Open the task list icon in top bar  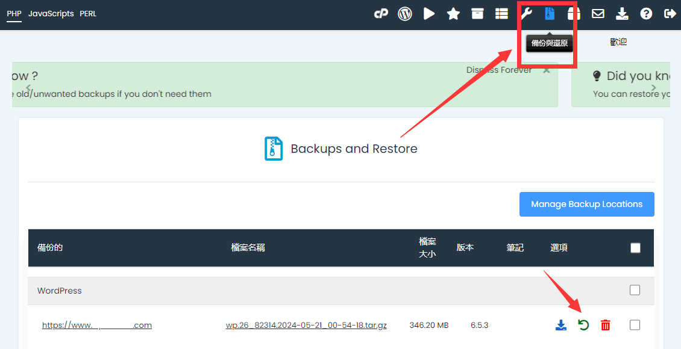pos(501,13)
